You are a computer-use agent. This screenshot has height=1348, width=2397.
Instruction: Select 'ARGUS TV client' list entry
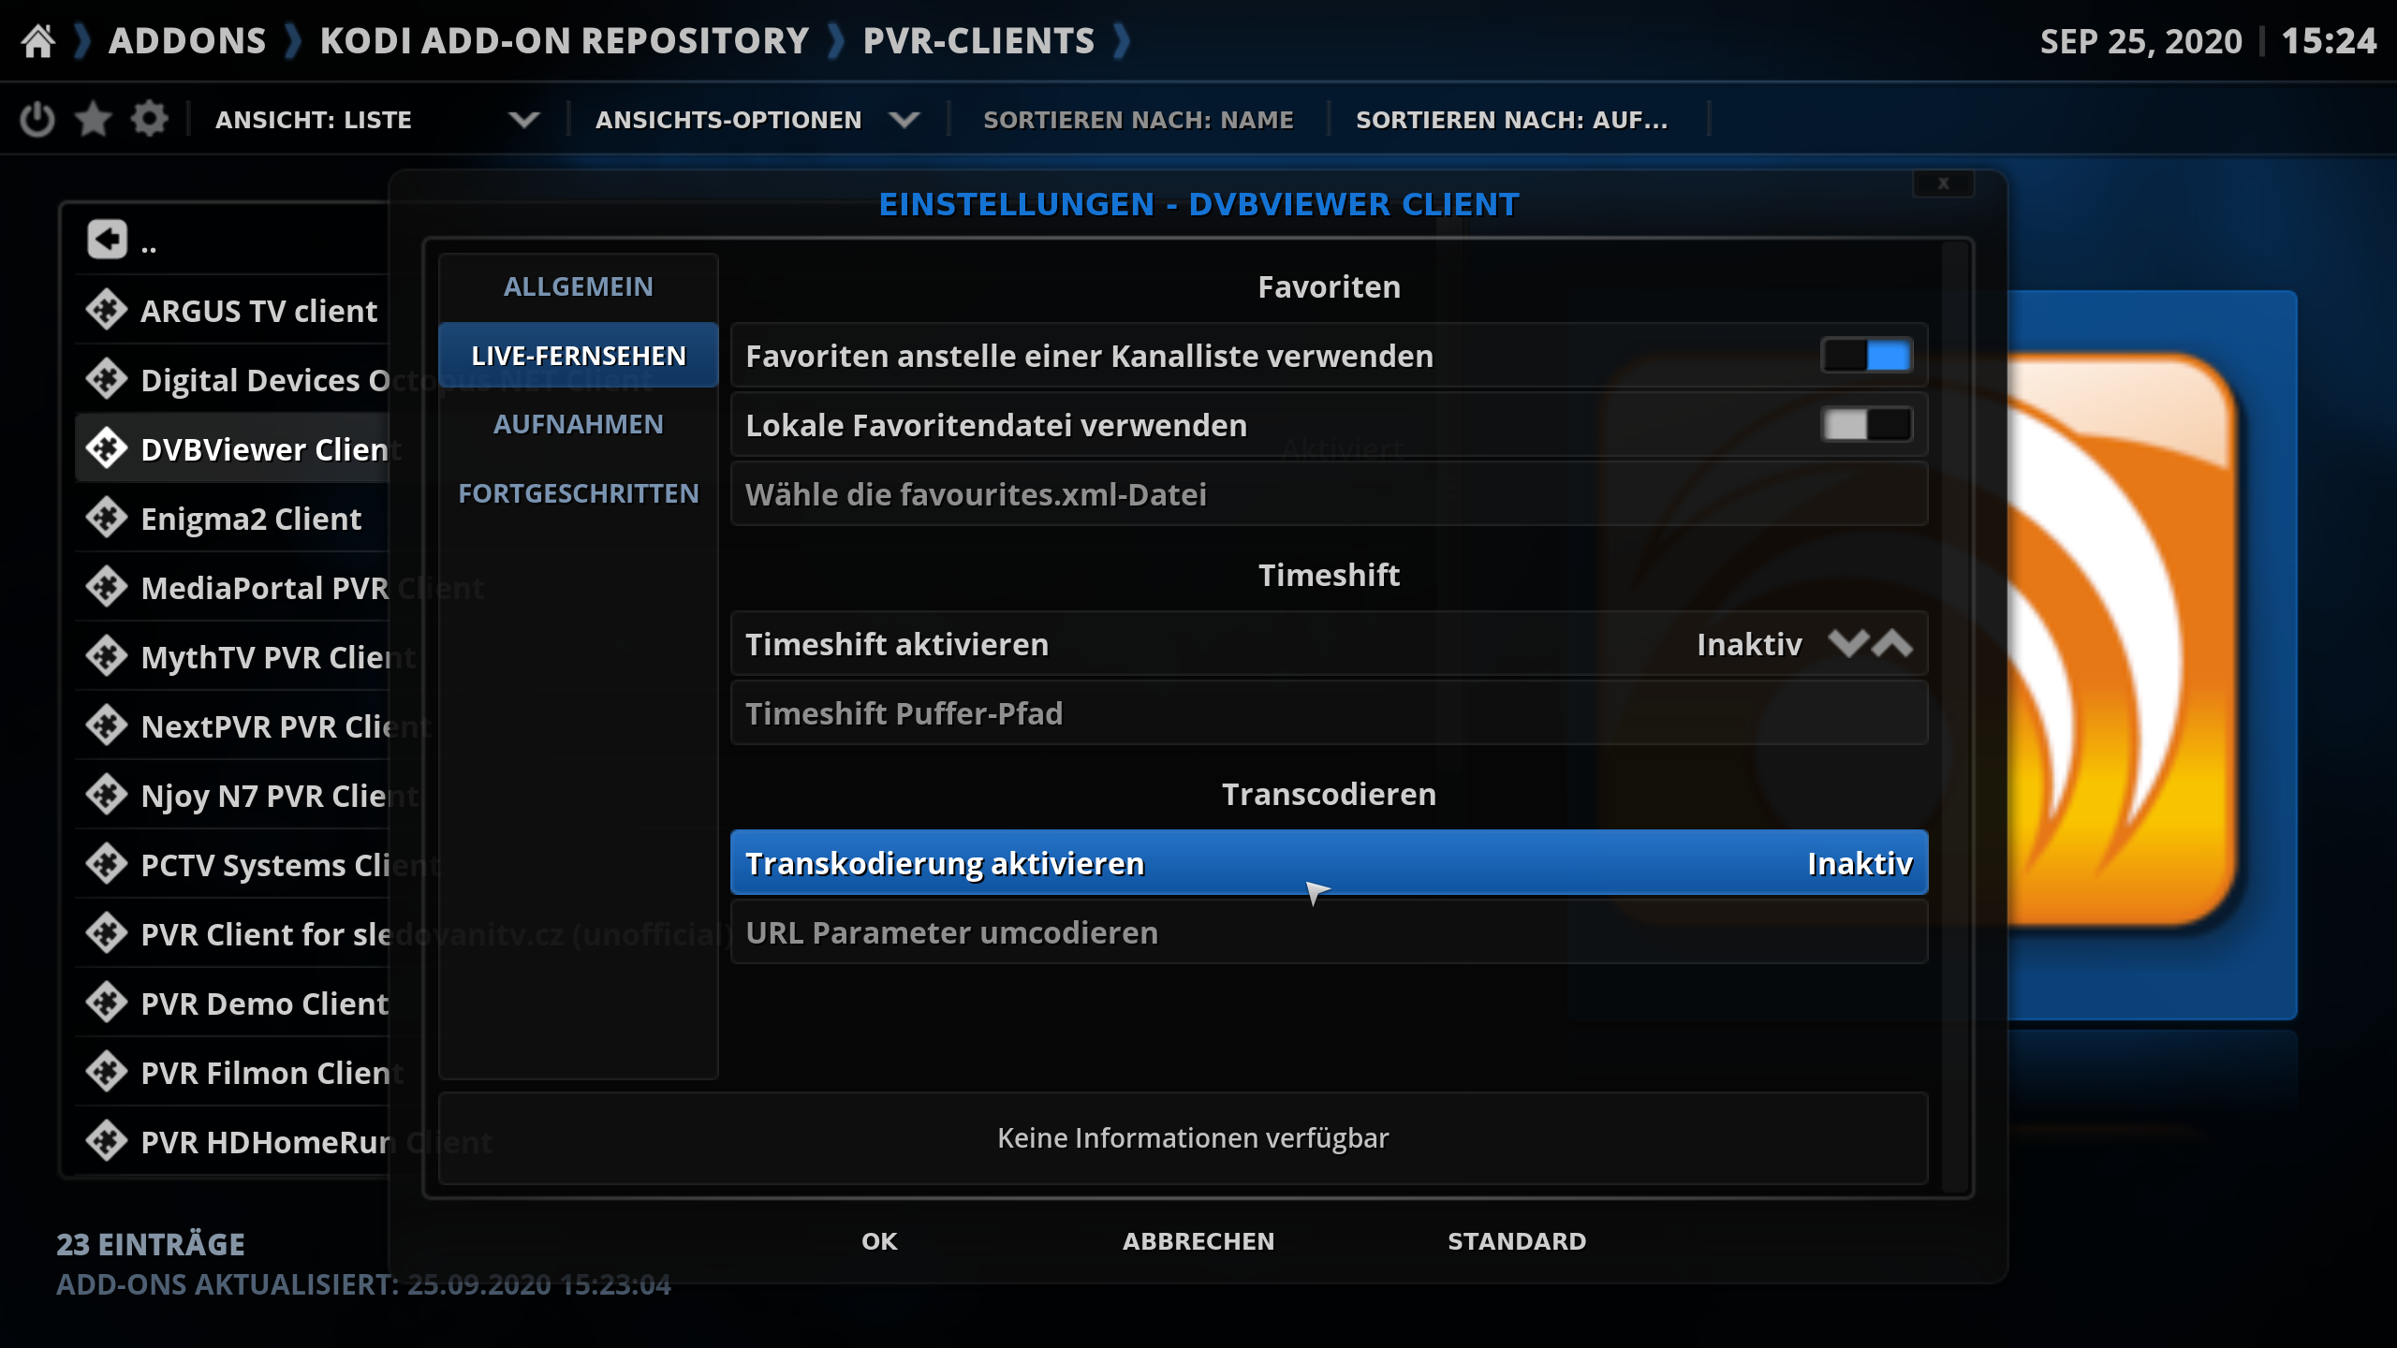[232, 310]
